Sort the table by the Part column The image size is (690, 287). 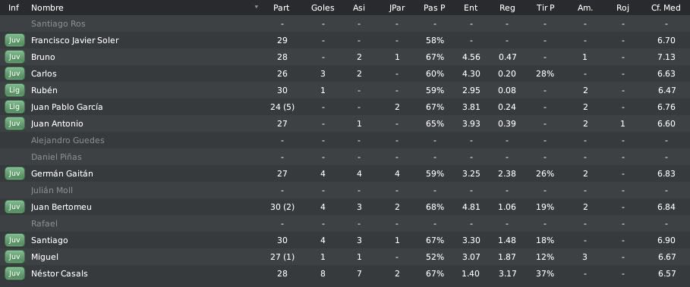[x=281, y=8]
